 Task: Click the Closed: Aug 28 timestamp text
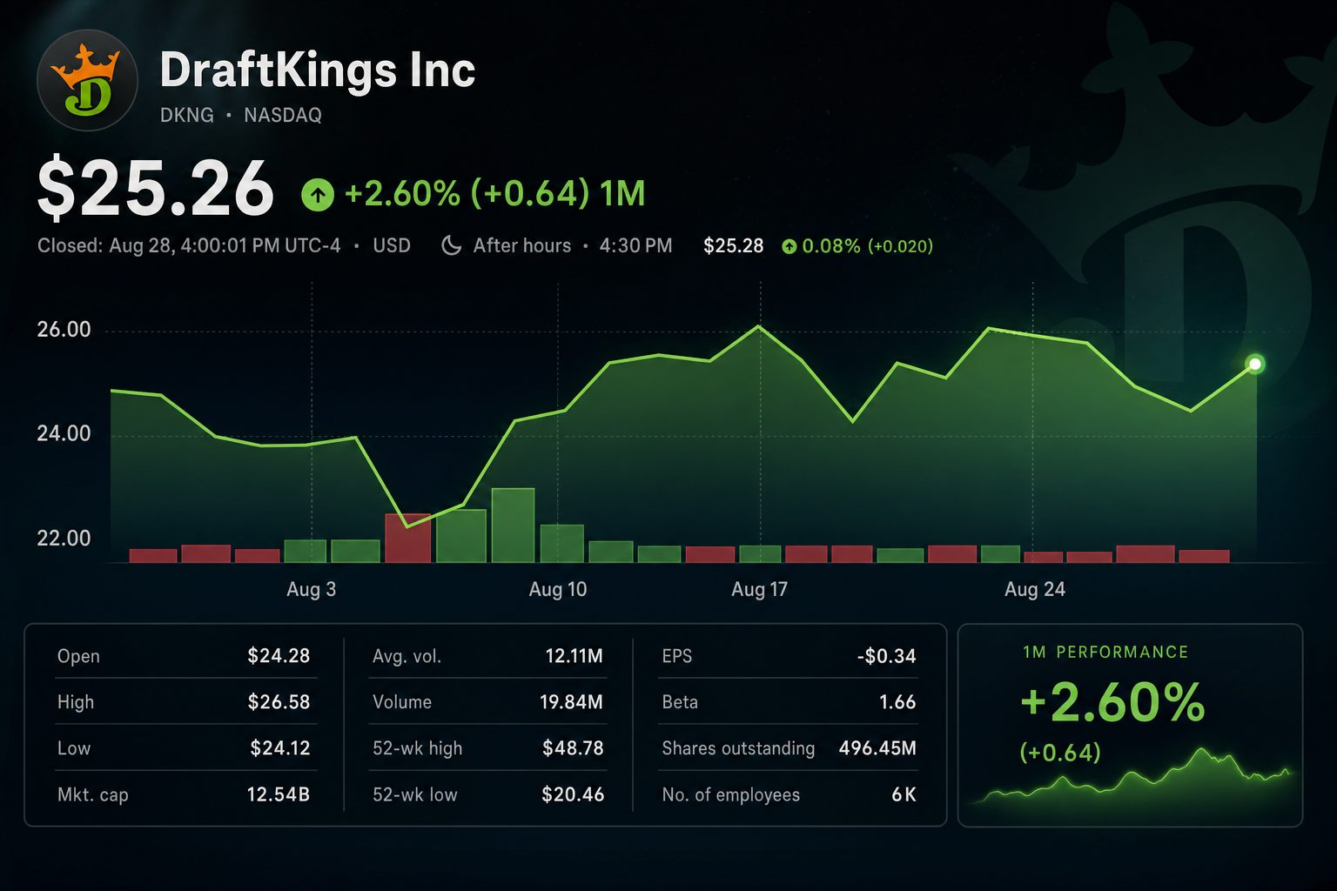(x=189, y=245)
